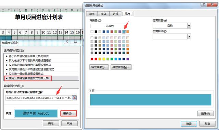Image resolution: width=219 pixels, height=130 pixels.
Task: Select the orange theme color swatch
Action: click(x=128, y=32)
